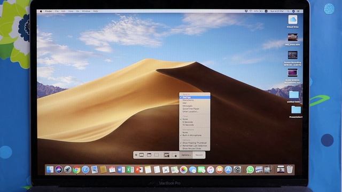The width and height of the screenshot is (342, 192).
Task: Launch Siri from the Dock
Action: 59,170
